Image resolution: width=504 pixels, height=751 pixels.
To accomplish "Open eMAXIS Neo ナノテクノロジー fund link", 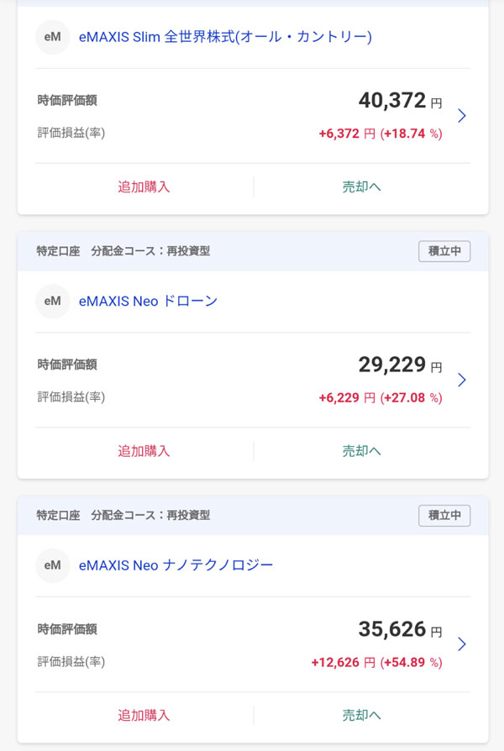I will [x=176, y=565].
